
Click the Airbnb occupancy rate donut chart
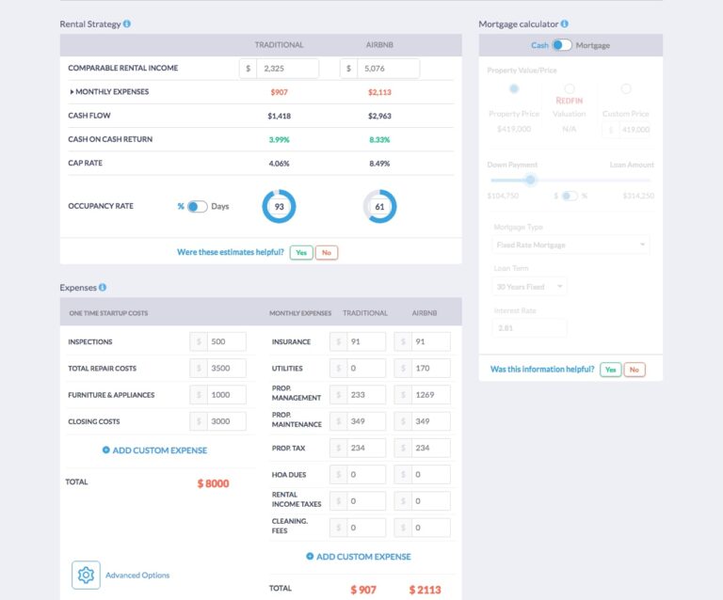point(379,207)
